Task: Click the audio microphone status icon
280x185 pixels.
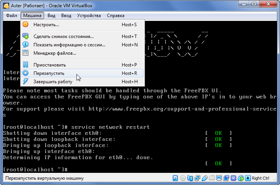Action: click(190, 178)
